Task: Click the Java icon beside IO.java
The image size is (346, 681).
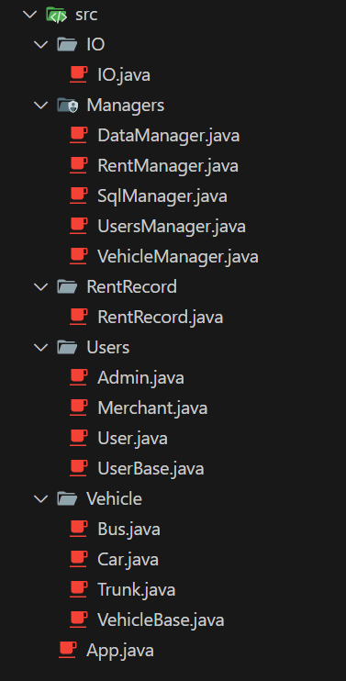Action: click(x=79, y=74)
